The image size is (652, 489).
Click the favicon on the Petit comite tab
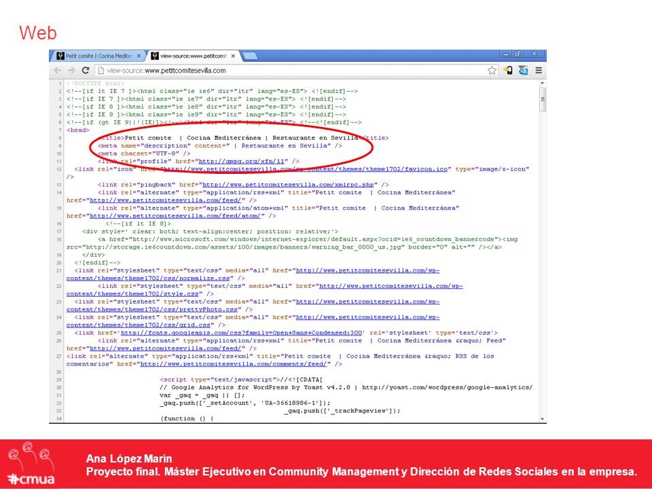60,56
